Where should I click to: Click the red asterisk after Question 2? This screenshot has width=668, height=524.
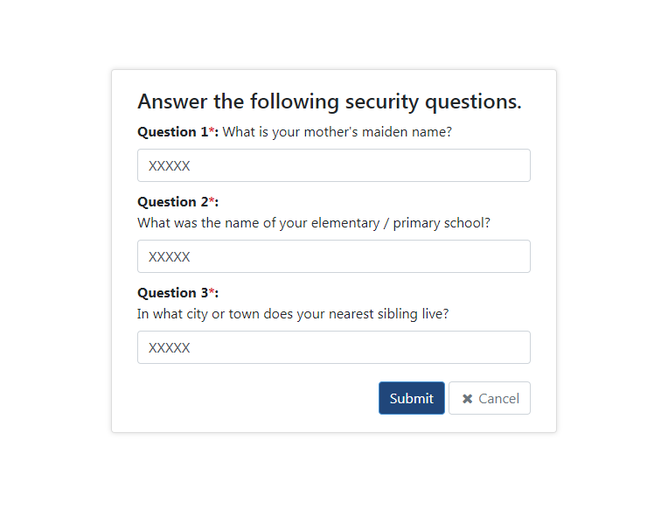pos(212,200)
